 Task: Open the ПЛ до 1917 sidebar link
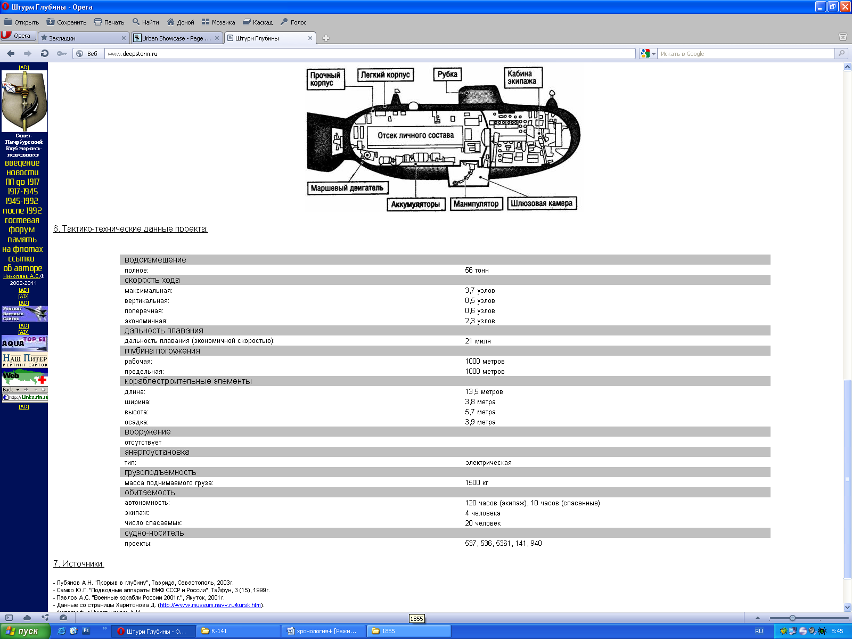coord(22,182)
